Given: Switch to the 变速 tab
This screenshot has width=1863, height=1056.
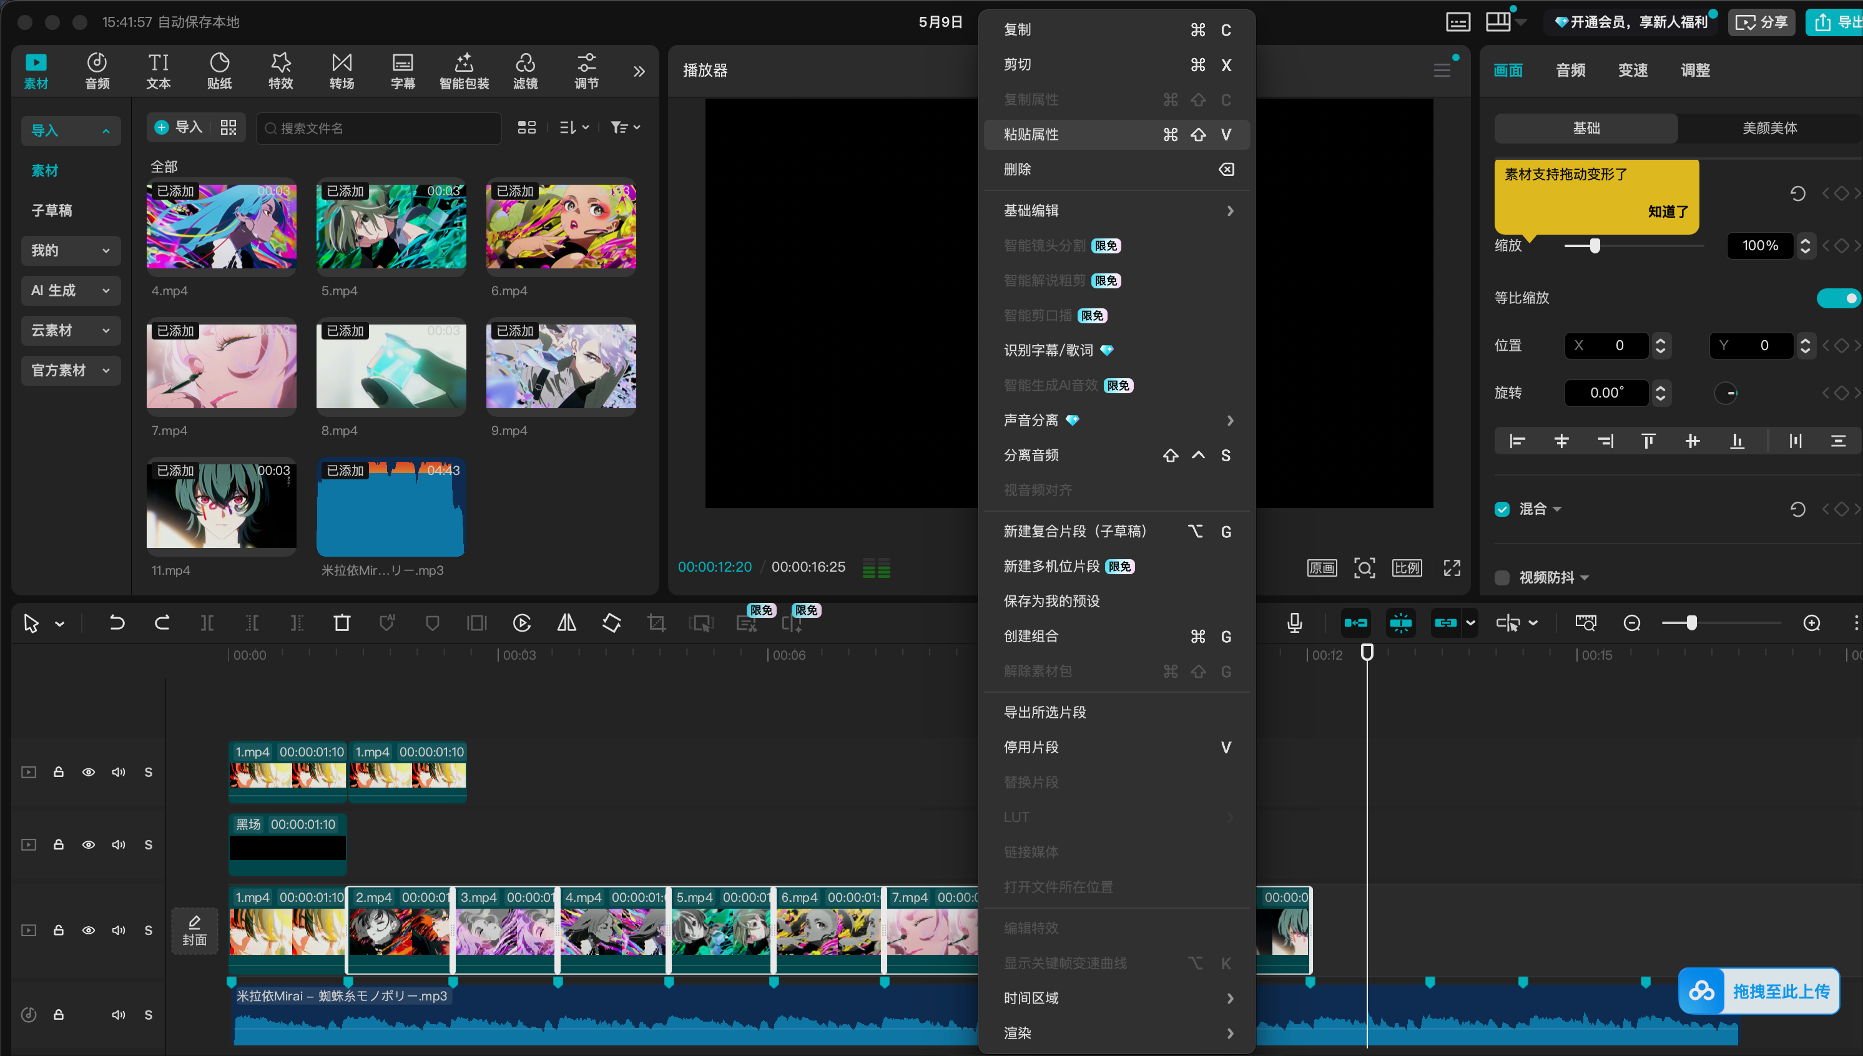Looking at the screenshot, I should pyautogui.click(x=1632, y=71).
